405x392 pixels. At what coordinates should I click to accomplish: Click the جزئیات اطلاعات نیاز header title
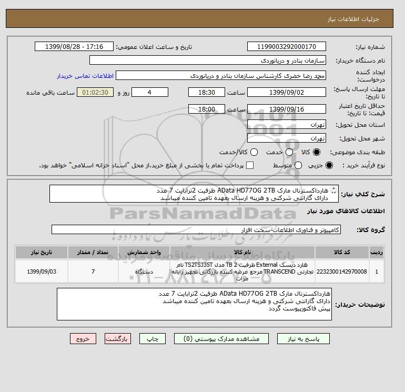coord(353,19)
